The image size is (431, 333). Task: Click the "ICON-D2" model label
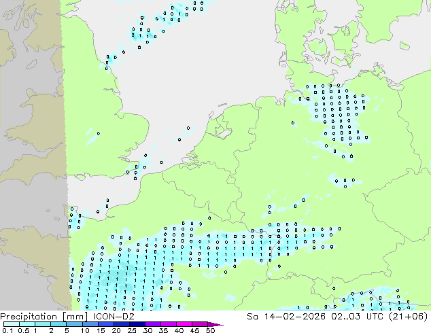click(114, 317)
